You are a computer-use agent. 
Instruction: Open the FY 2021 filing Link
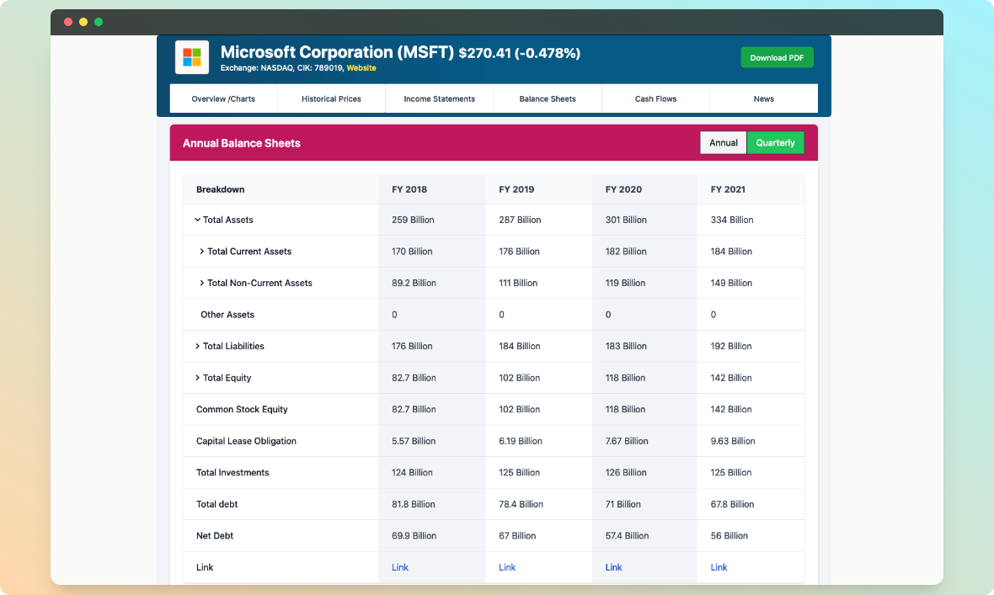pos(719,567)
